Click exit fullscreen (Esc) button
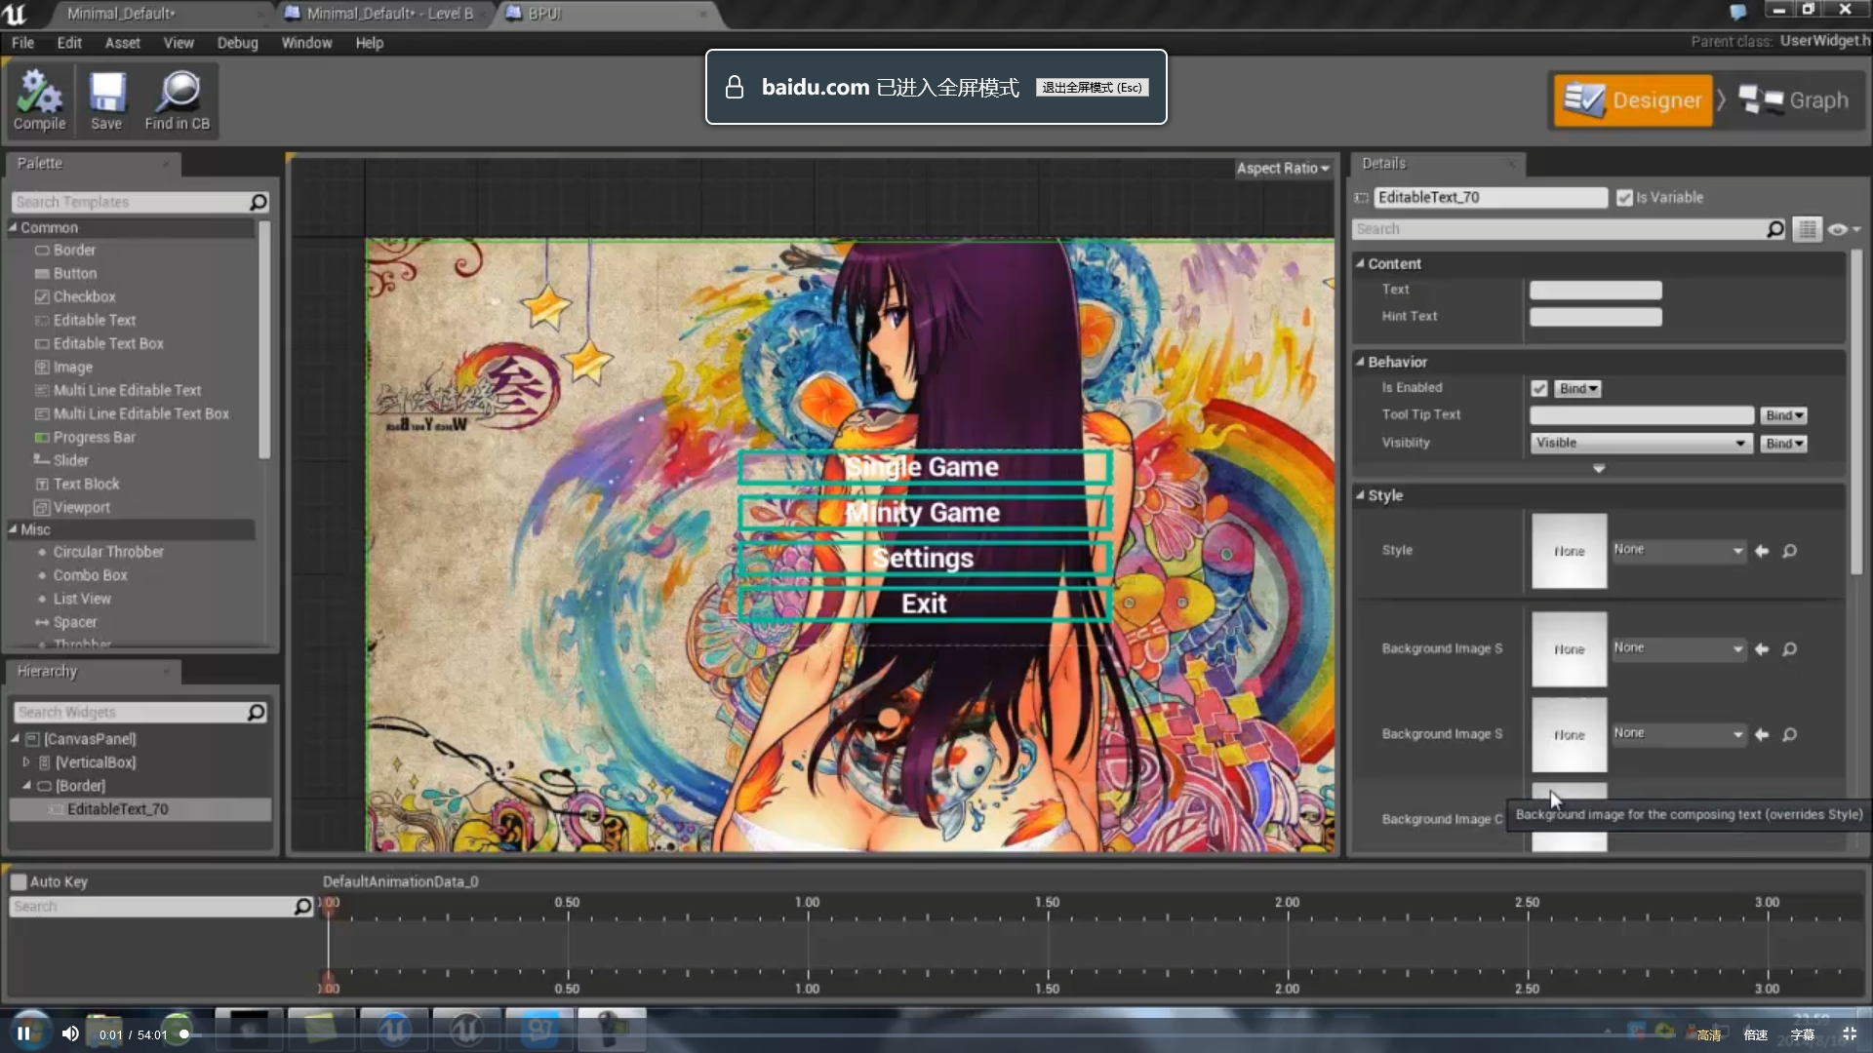1873x1053 pixels. click(1092, 88)
